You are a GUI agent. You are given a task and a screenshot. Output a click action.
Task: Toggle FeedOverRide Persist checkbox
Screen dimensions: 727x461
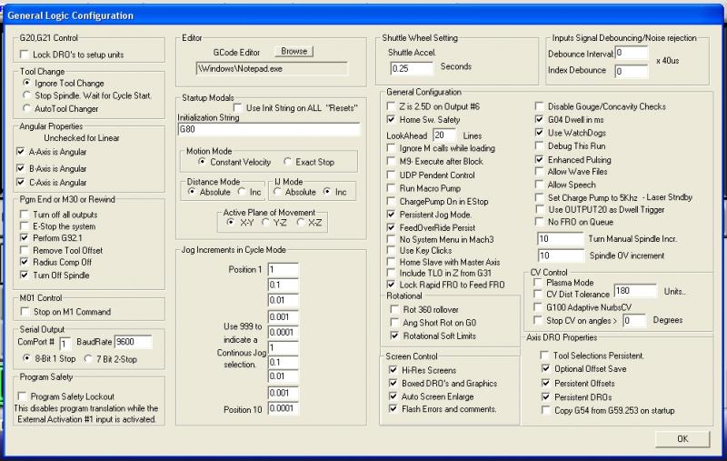(x=391, y=227)
